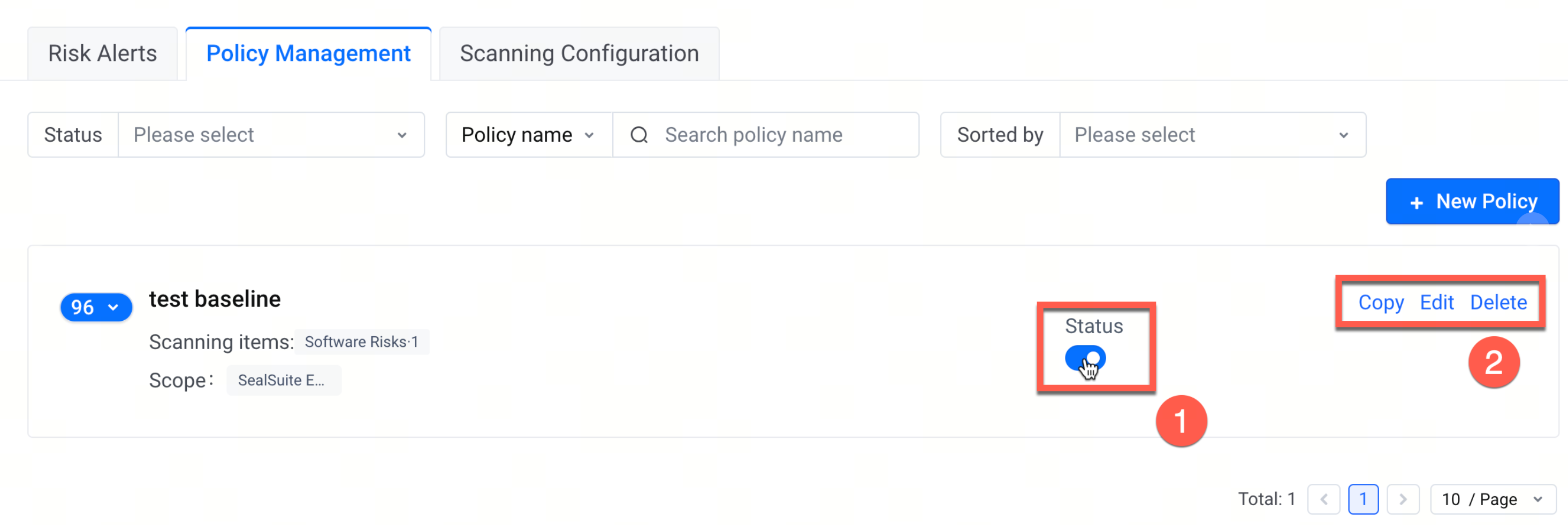Switch to the Risk Alerts tab
This screenshot has width=1568, height=525.
point(102,53)
